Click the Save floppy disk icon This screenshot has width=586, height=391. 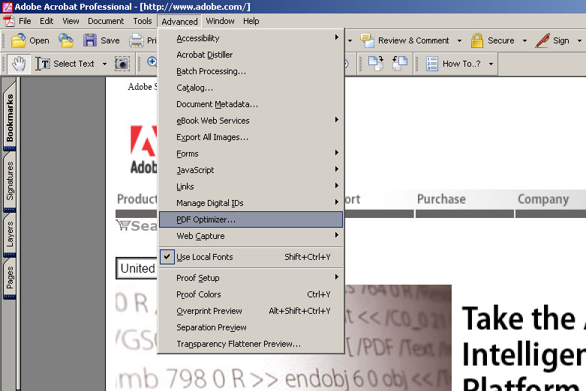click(x=90, y=40)
